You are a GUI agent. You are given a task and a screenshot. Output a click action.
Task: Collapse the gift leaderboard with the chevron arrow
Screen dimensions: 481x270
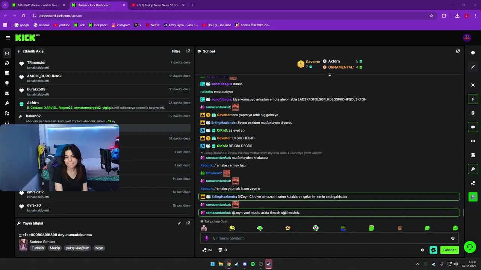click(330, 74)
